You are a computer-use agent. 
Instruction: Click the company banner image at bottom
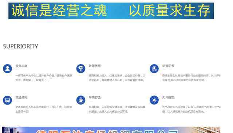pos(111,130)
